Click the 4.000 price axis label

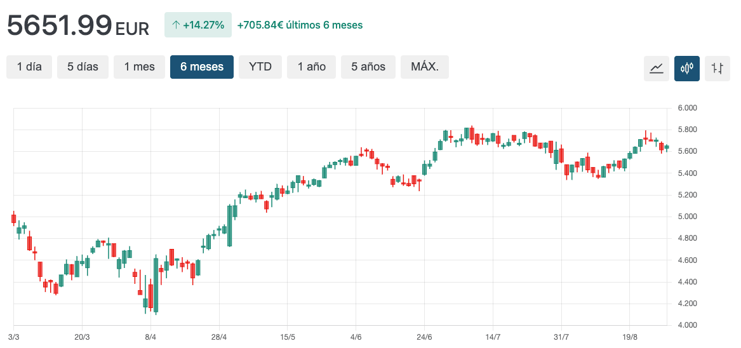pos(688,325)
